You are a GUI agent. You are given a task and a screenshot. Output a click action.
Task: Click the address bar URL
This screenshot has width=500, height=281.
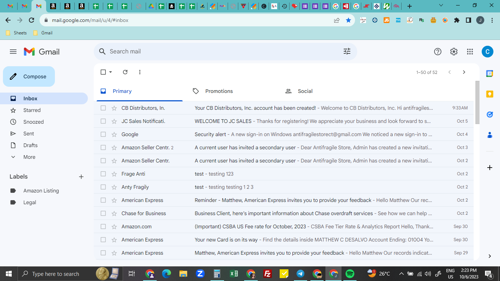click(x=90, y=20)
